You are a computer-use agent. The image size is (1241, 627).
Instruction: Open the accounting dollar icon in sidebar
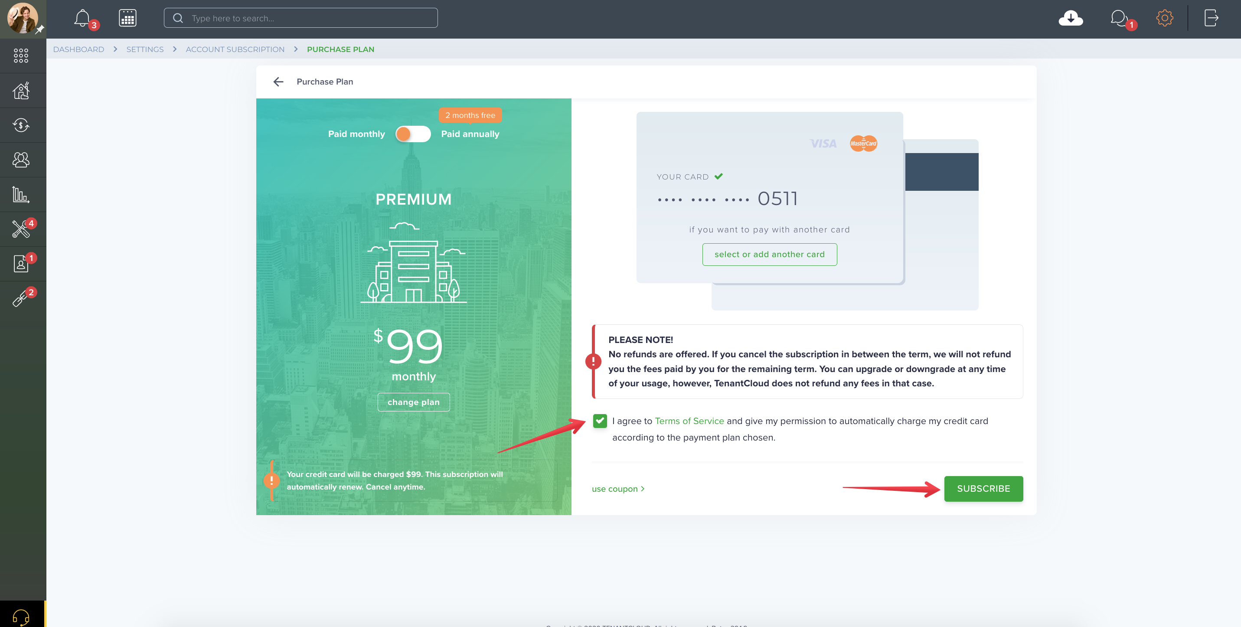[x=21, y=125]
